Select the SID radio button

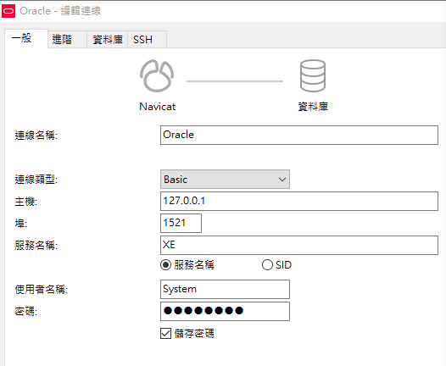[x=267, y=265]
